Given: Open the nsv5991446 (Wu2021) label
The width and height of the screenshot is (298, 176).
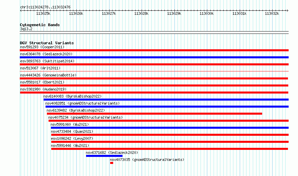Looking at the screenshot, I should tap(70, 145).
